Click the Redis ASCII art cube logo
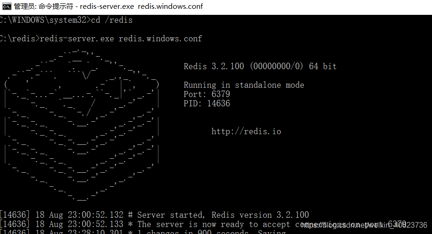Image resolution: width=432 pixels, height=234 pixels. [82, 125]
